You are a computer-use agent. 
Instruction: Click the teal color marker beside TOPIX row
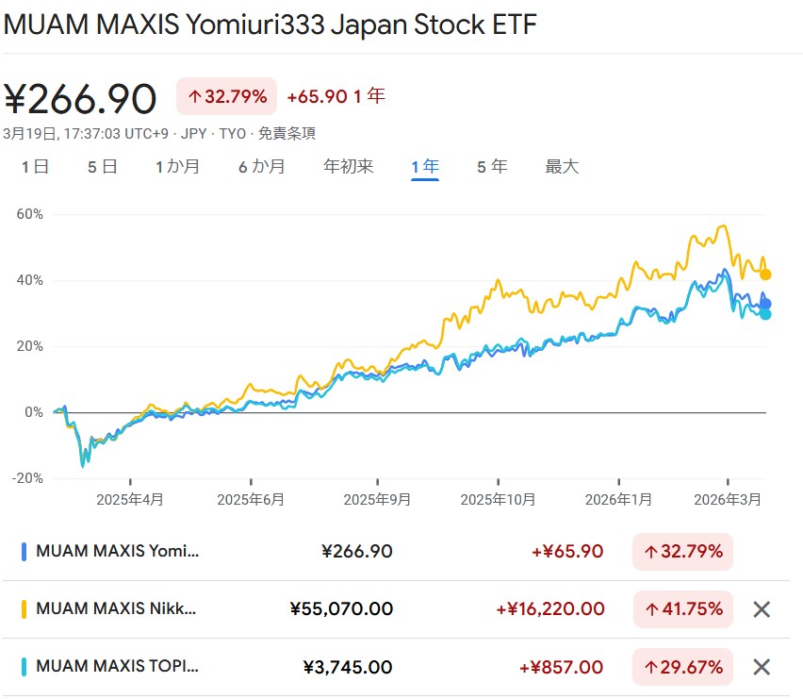tap(24, 667)
